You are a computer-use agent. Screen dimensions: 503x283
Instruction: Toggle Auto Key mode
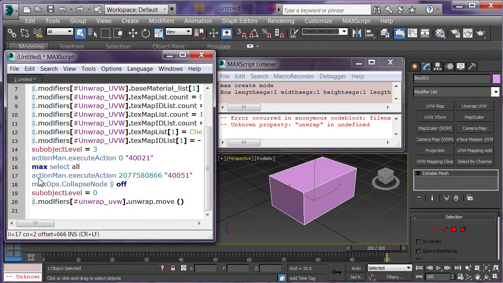tap(356, 268)
